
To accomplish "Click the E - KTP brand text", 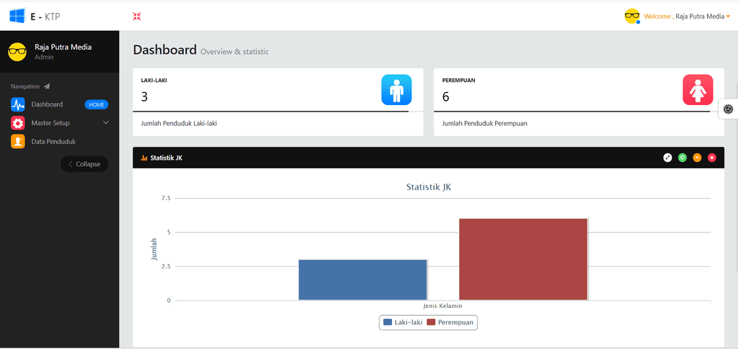I will click(x=45, y=17).
